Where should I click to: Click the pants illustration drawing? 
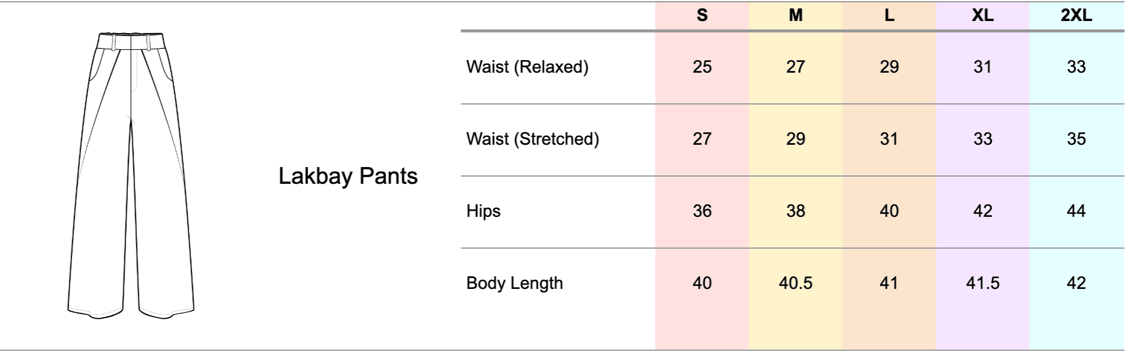(x=131, y=174)
